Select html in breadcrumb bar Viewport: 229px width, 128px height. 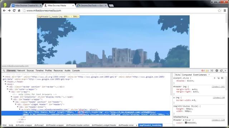5,125
